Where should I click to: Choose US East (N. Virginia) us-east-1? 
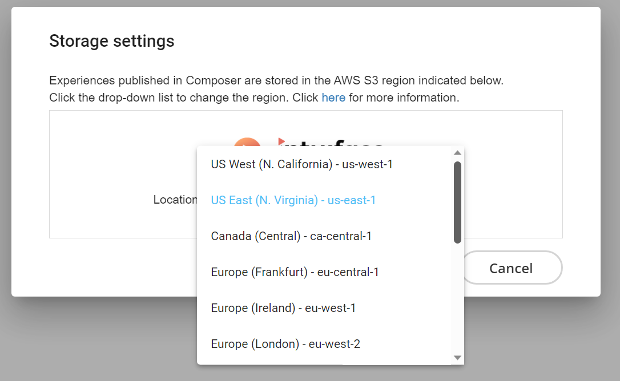pyautogui.click(x=324, y=200)
